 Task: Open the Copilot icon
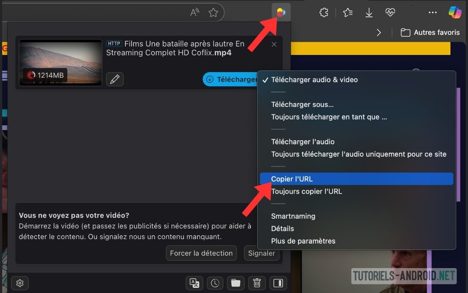coord(455,13)
